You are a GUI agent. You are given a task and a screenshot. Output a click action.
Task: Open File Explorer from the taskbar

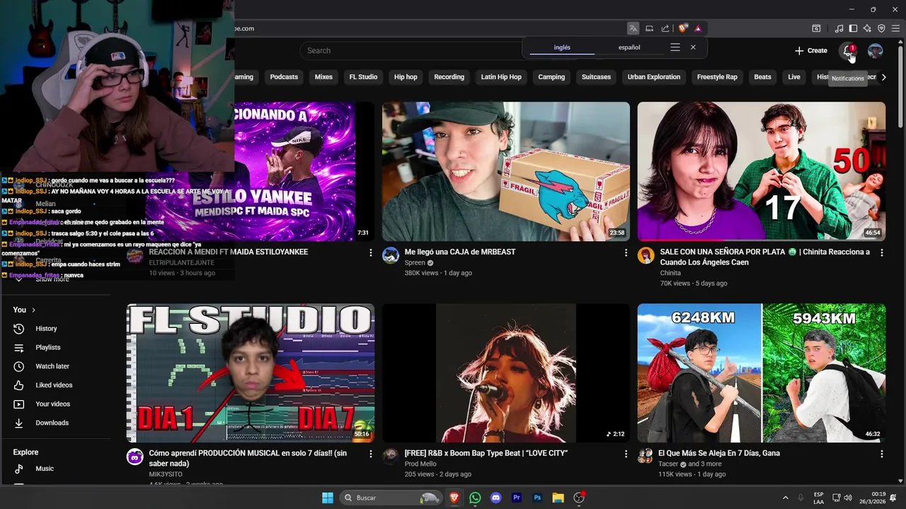(x=558, y=498)
